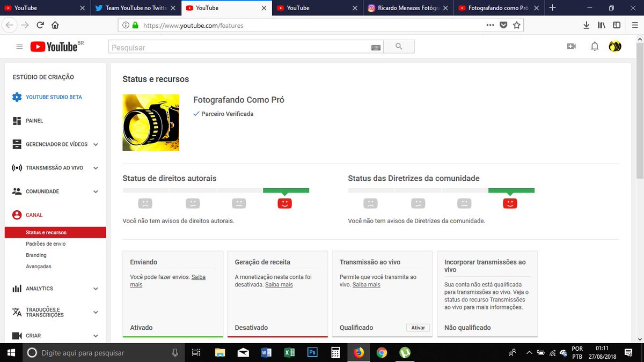Open Painel in the sidebar
Screen dimensions: 644x362
coord(28,121)
